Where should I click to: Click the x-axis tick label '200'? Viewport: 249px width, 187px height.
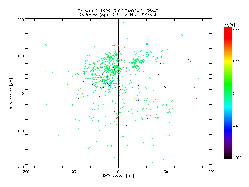212,172
